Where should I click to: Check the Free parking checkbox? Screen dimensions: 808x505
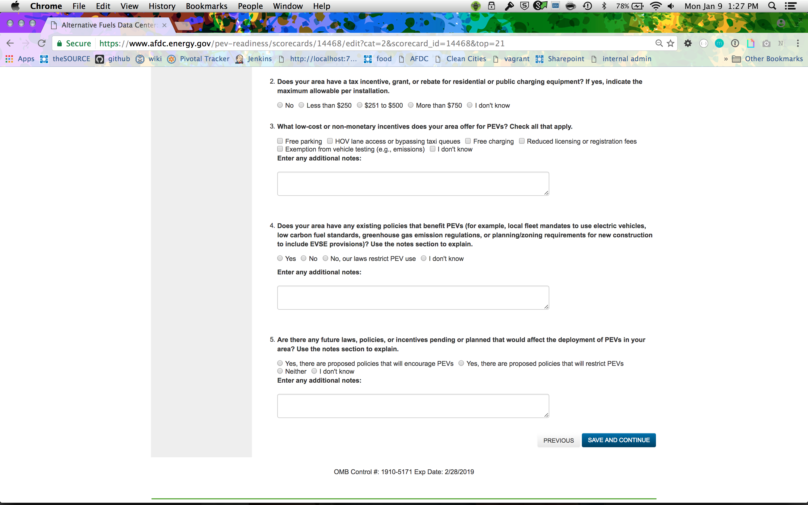tap(280, 141)
